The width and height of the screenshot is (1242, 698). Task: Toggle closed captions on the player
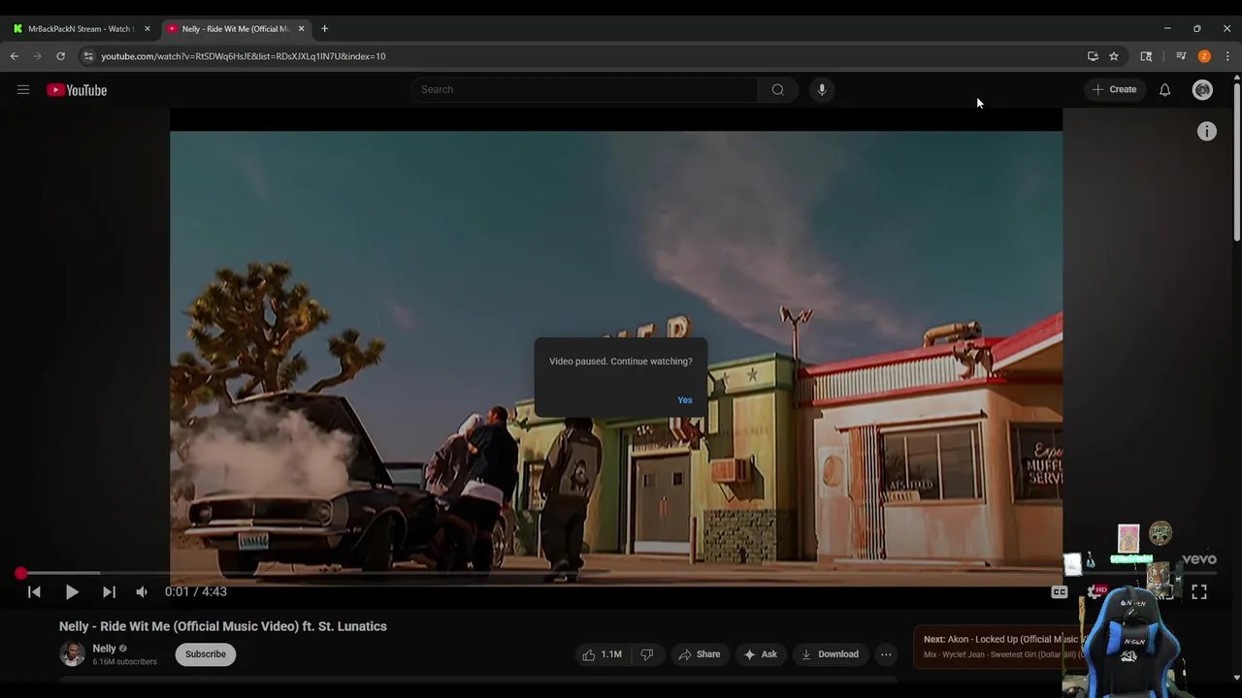(x=1060, y=591)
